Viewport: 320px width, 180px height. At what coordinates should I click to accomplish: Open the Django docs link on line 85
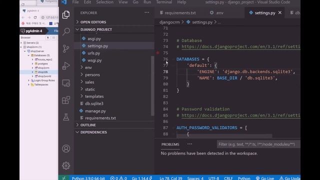click(241, 115)
